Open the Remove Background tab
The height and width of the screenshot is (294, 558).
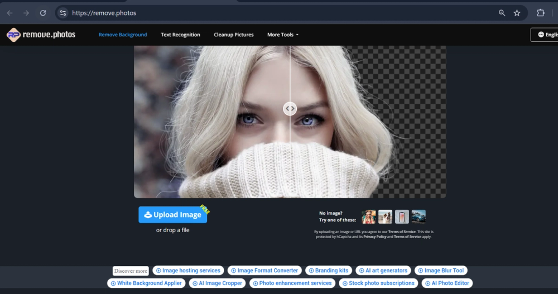(123, 35)
